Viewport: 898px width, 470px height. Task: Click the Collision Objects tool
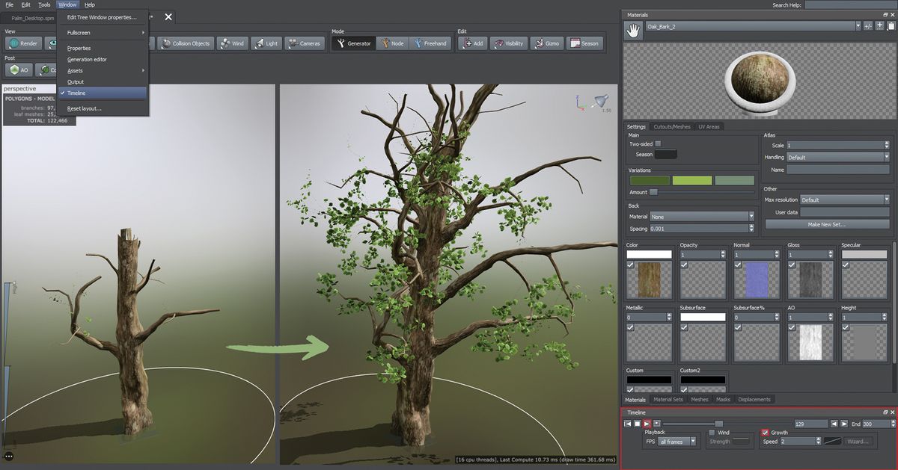(x=186, y=43)
